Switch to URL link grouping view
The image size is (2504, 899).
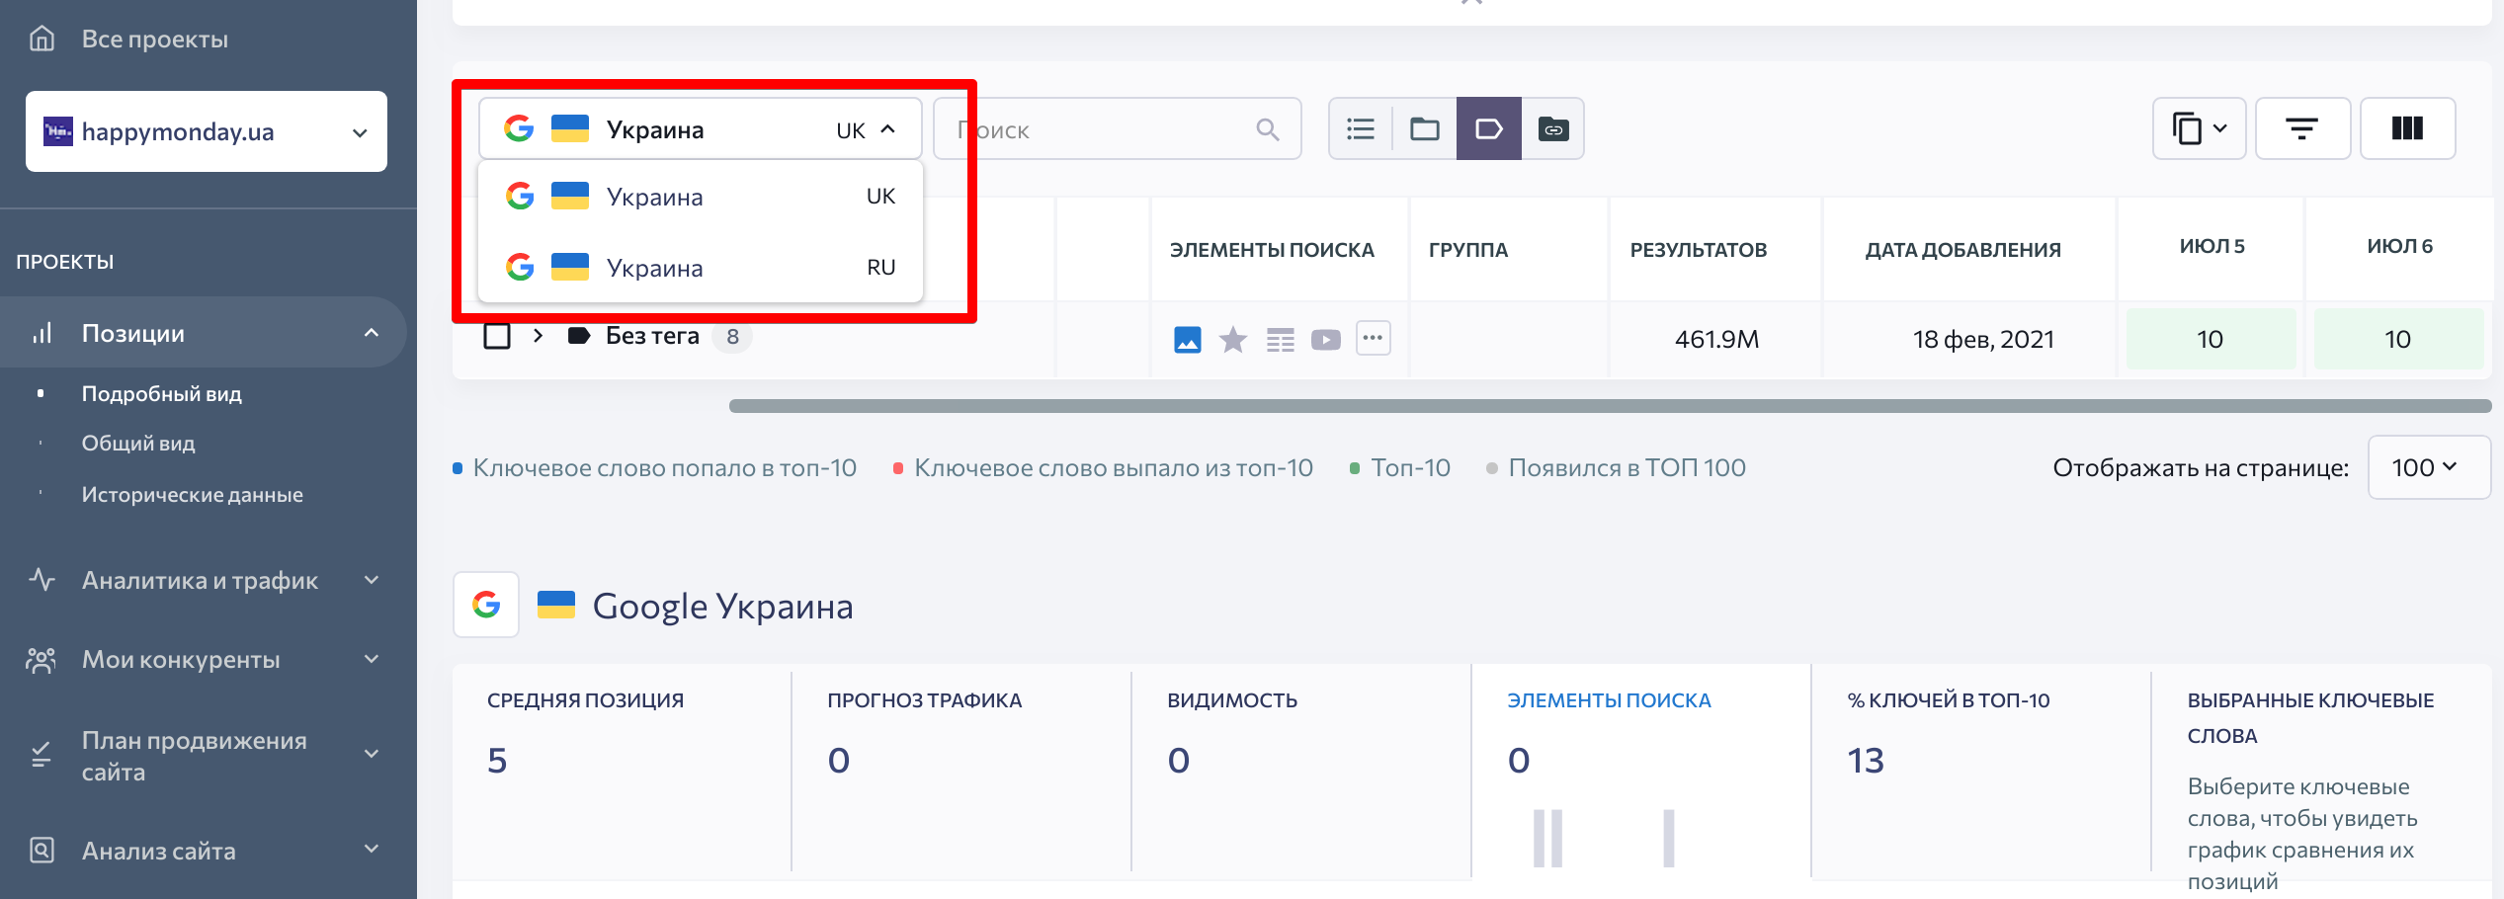click(x=1553, y=128)
